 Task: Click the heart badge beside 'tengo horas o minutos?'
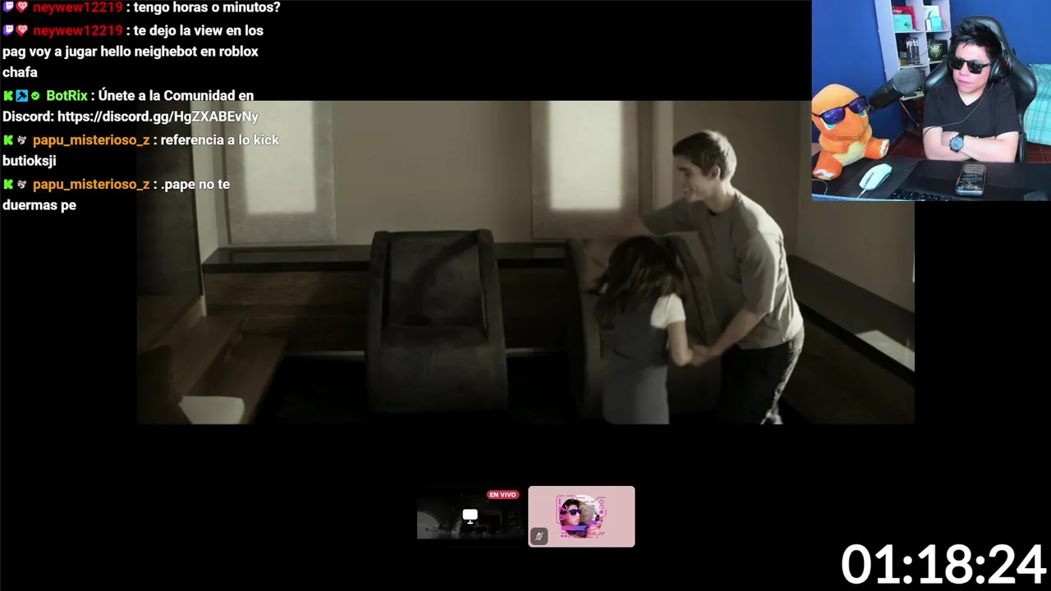click(x=22, y=7)
